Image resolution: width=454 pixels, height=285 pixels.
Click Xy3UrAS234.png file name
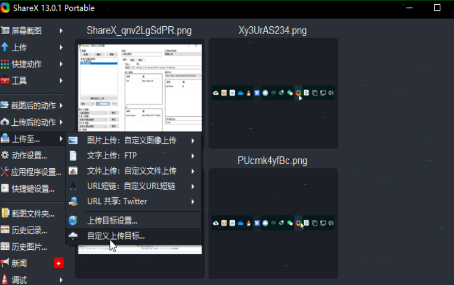[273, 30]
